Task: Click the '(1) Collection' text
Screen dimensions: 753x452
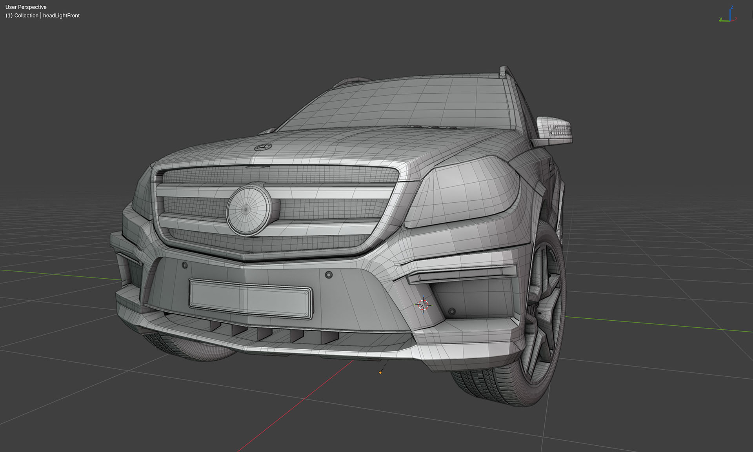Action: coord(22,16)
